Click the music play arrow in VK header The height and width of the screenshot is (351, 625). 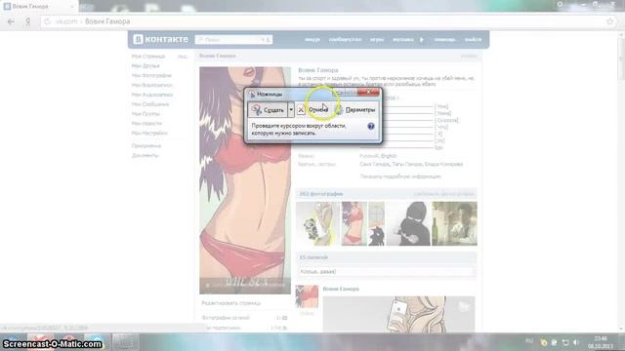(x=422, y=40)
